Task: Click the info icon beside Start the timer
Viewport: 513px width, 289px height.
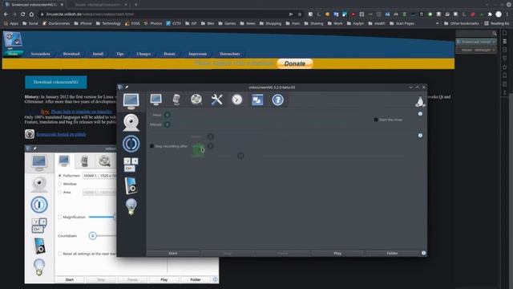Action: [x=420, y=114]
